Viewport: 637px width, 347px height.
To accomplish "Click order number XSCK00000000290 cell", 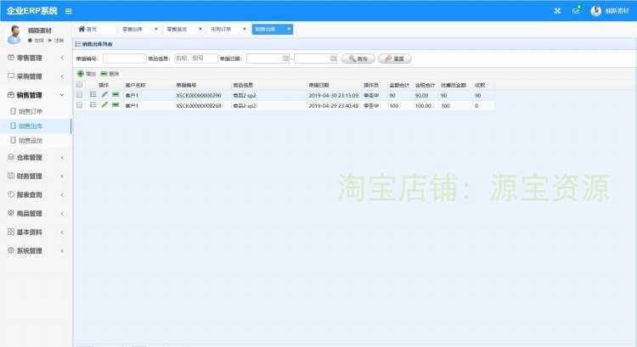I will [x=199, y=95].
